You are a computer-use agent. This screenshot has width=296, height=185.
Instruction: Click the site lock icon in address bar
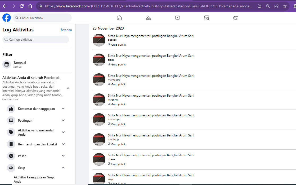click(41, 6)
